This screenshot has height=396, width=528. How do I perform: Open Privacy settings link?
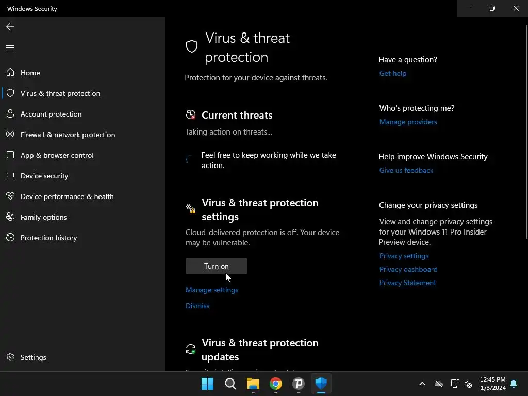[404, 256]
